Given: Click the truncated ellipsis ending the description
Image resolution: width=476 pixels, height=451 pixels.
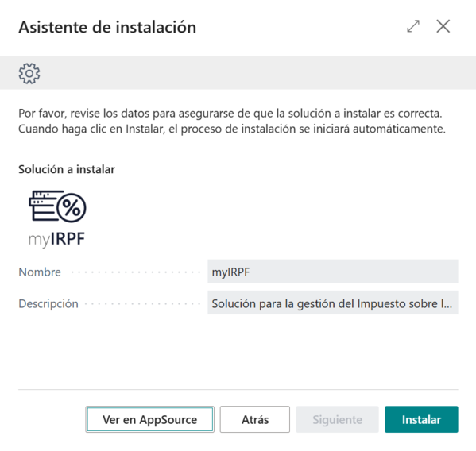Looking at the screenshot, I should point(447,303).
